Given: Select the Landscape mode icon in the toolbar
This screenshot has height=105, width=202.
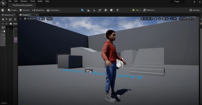Looking at the screenshot, I should (x=88, y=10).
